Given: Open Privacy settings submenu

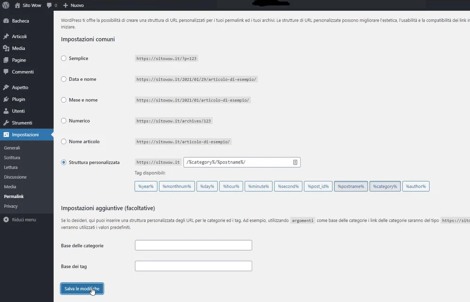Looking at the screenshot, I should click(11, 206).
